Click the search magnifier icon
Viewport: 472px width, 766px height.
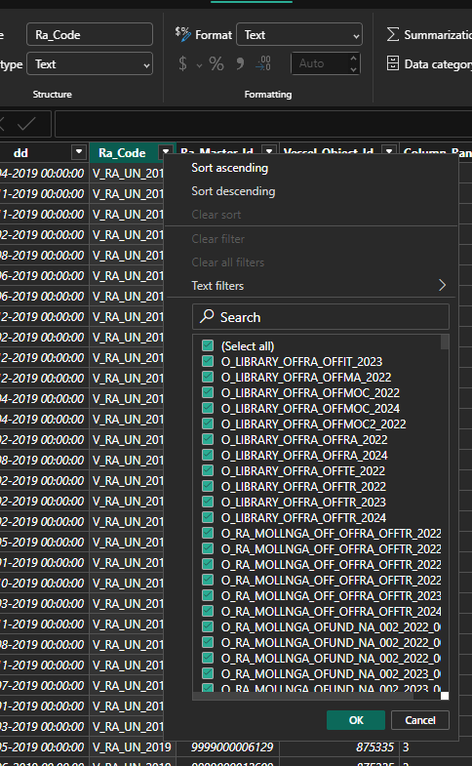coord(207,316)
